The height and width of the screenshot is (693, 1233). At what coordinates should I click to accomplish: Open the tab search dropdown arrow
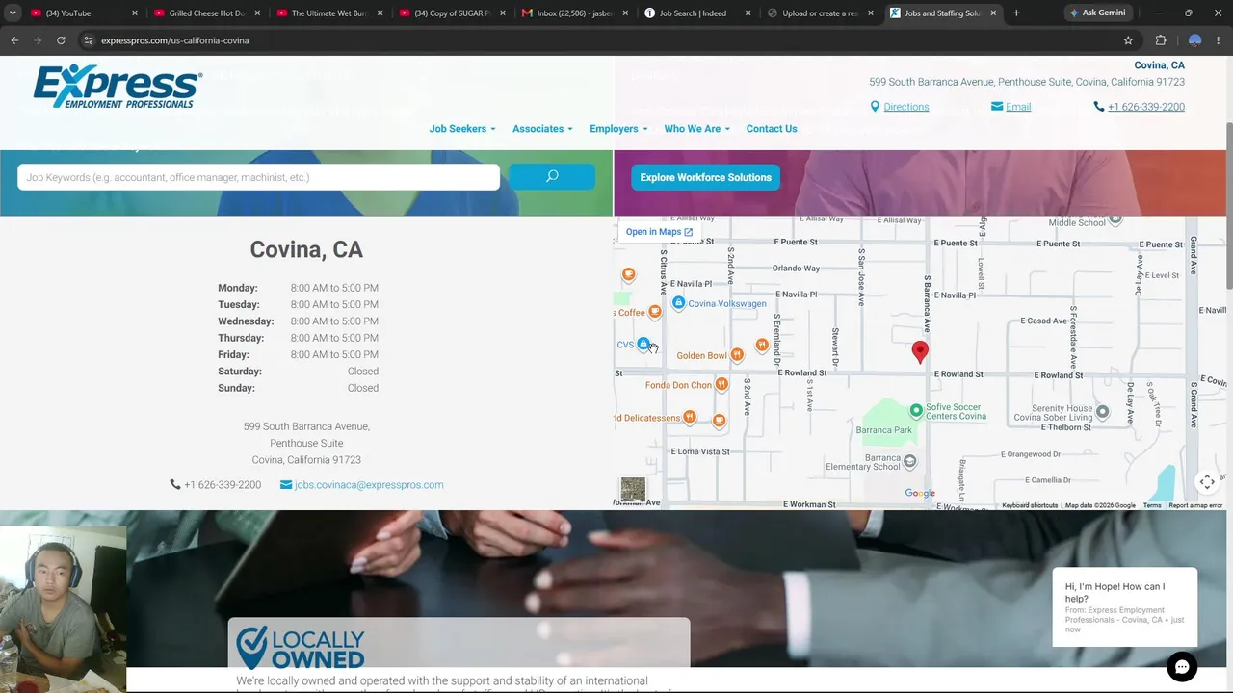tap(13, 13)
